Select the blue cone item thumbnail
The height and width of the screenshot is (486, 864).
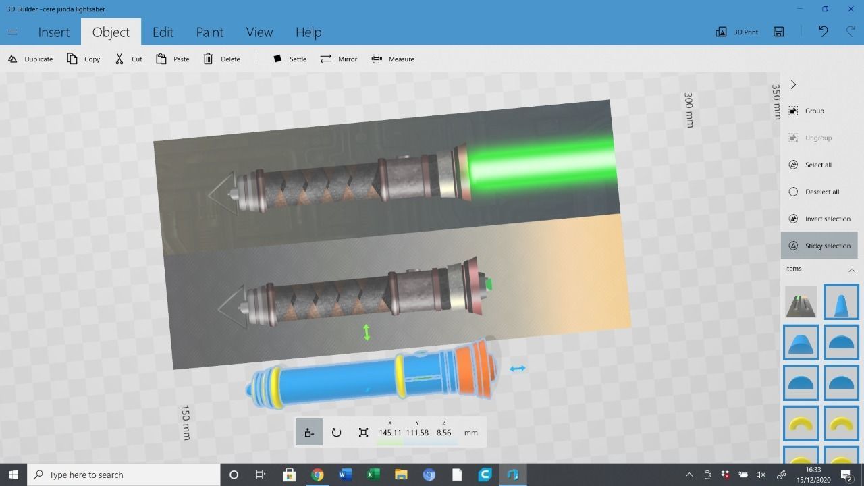(x=841, y=302)
